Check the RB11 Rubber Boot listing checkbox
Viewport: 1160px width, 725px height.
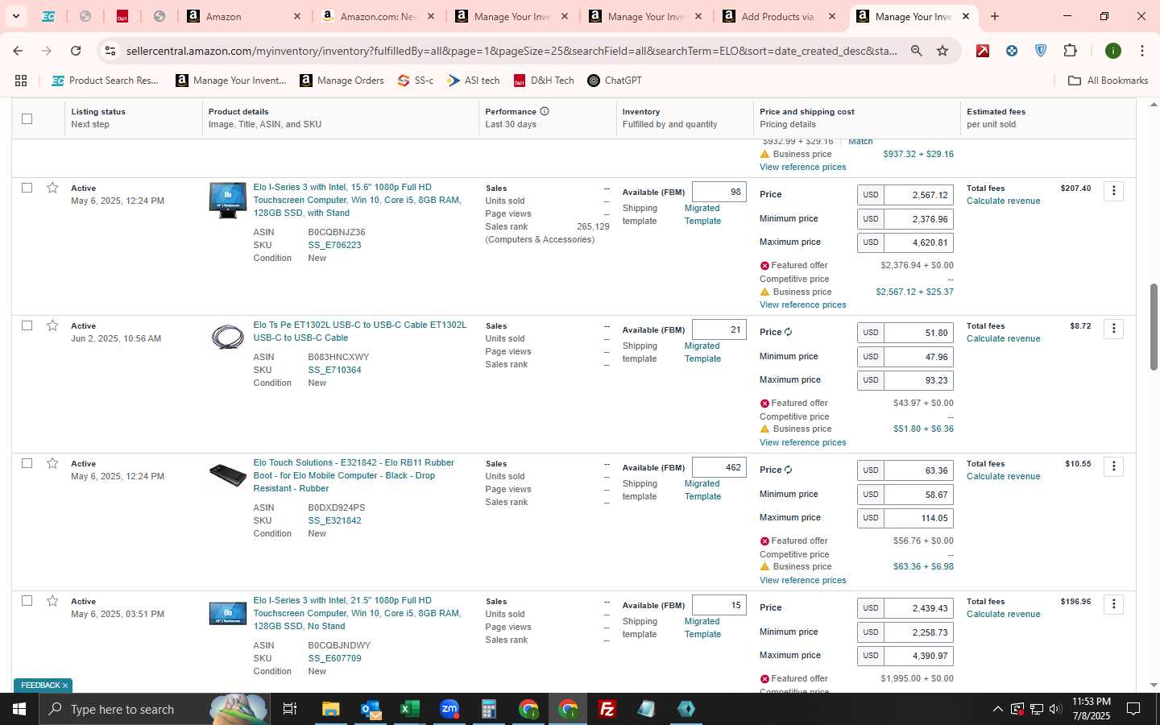coord(27,463)
